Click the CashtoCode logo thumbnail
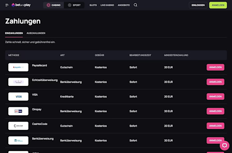 pos(19,126)
